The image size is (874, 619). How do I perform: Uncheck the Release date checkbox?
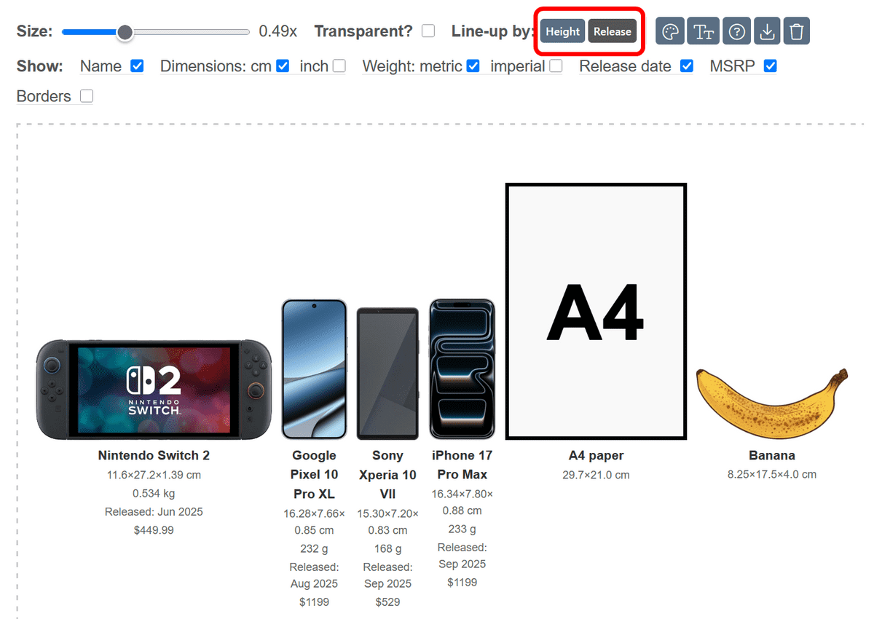pos(686,66)
